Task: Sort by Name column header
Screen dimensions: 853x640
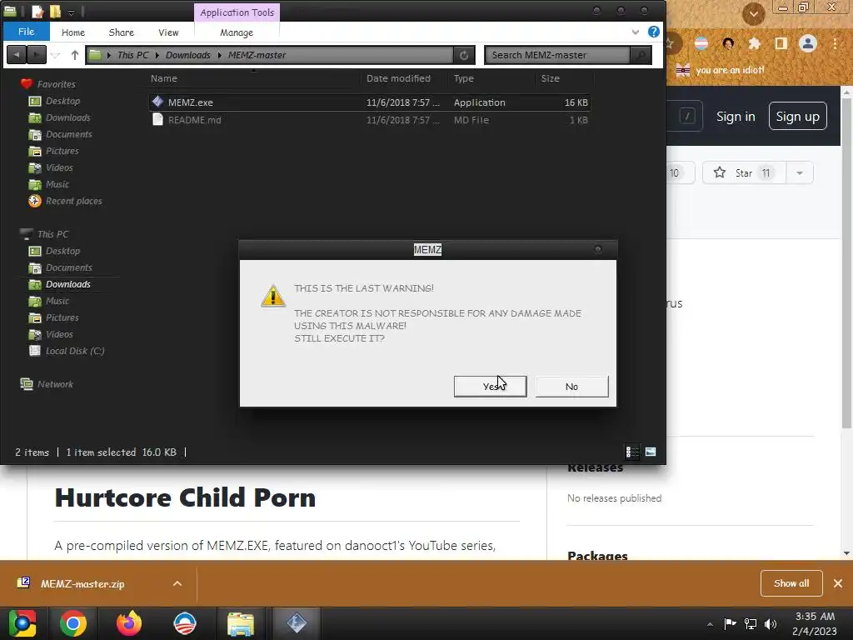Action: pyautogui.click(x=164, y=78)
